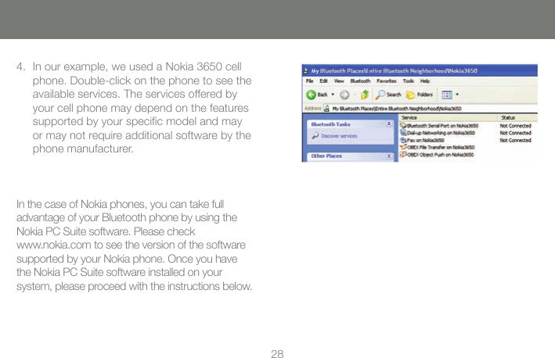
Task: Select 'Bluetooth Serial Port on Nokia3650' text
Action: tap(442, 126)
